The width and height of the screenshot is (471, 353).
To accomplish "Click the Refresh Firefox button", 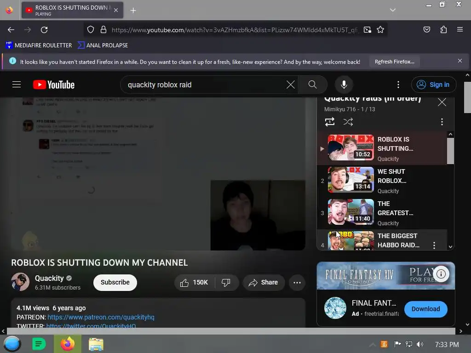I will (x=394, y=62).
